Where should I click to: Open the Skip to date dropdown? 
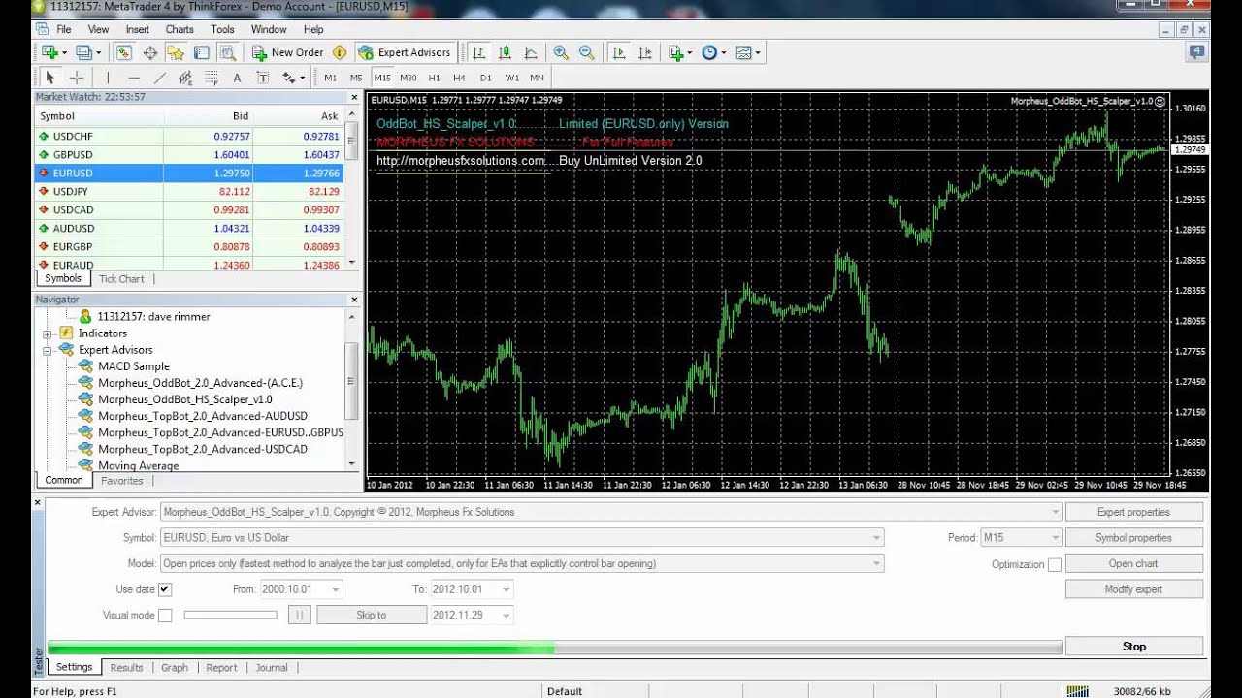coord(507,616)
